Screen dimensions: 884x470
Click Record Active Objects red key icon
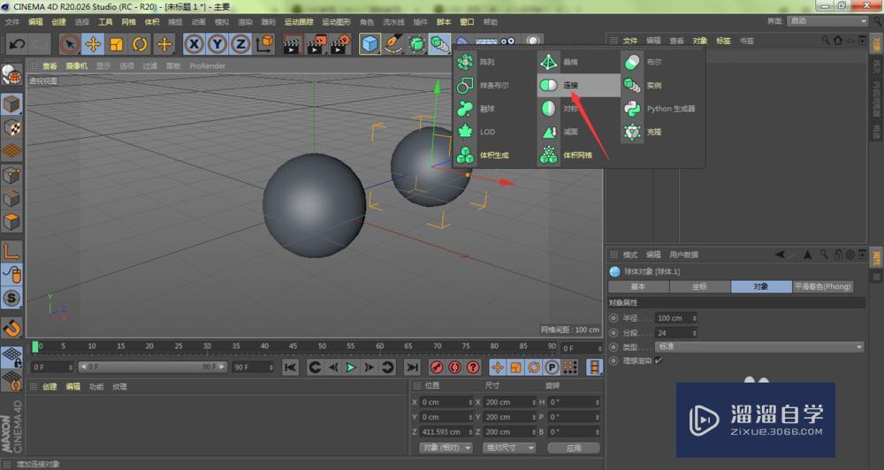[437, 368]
